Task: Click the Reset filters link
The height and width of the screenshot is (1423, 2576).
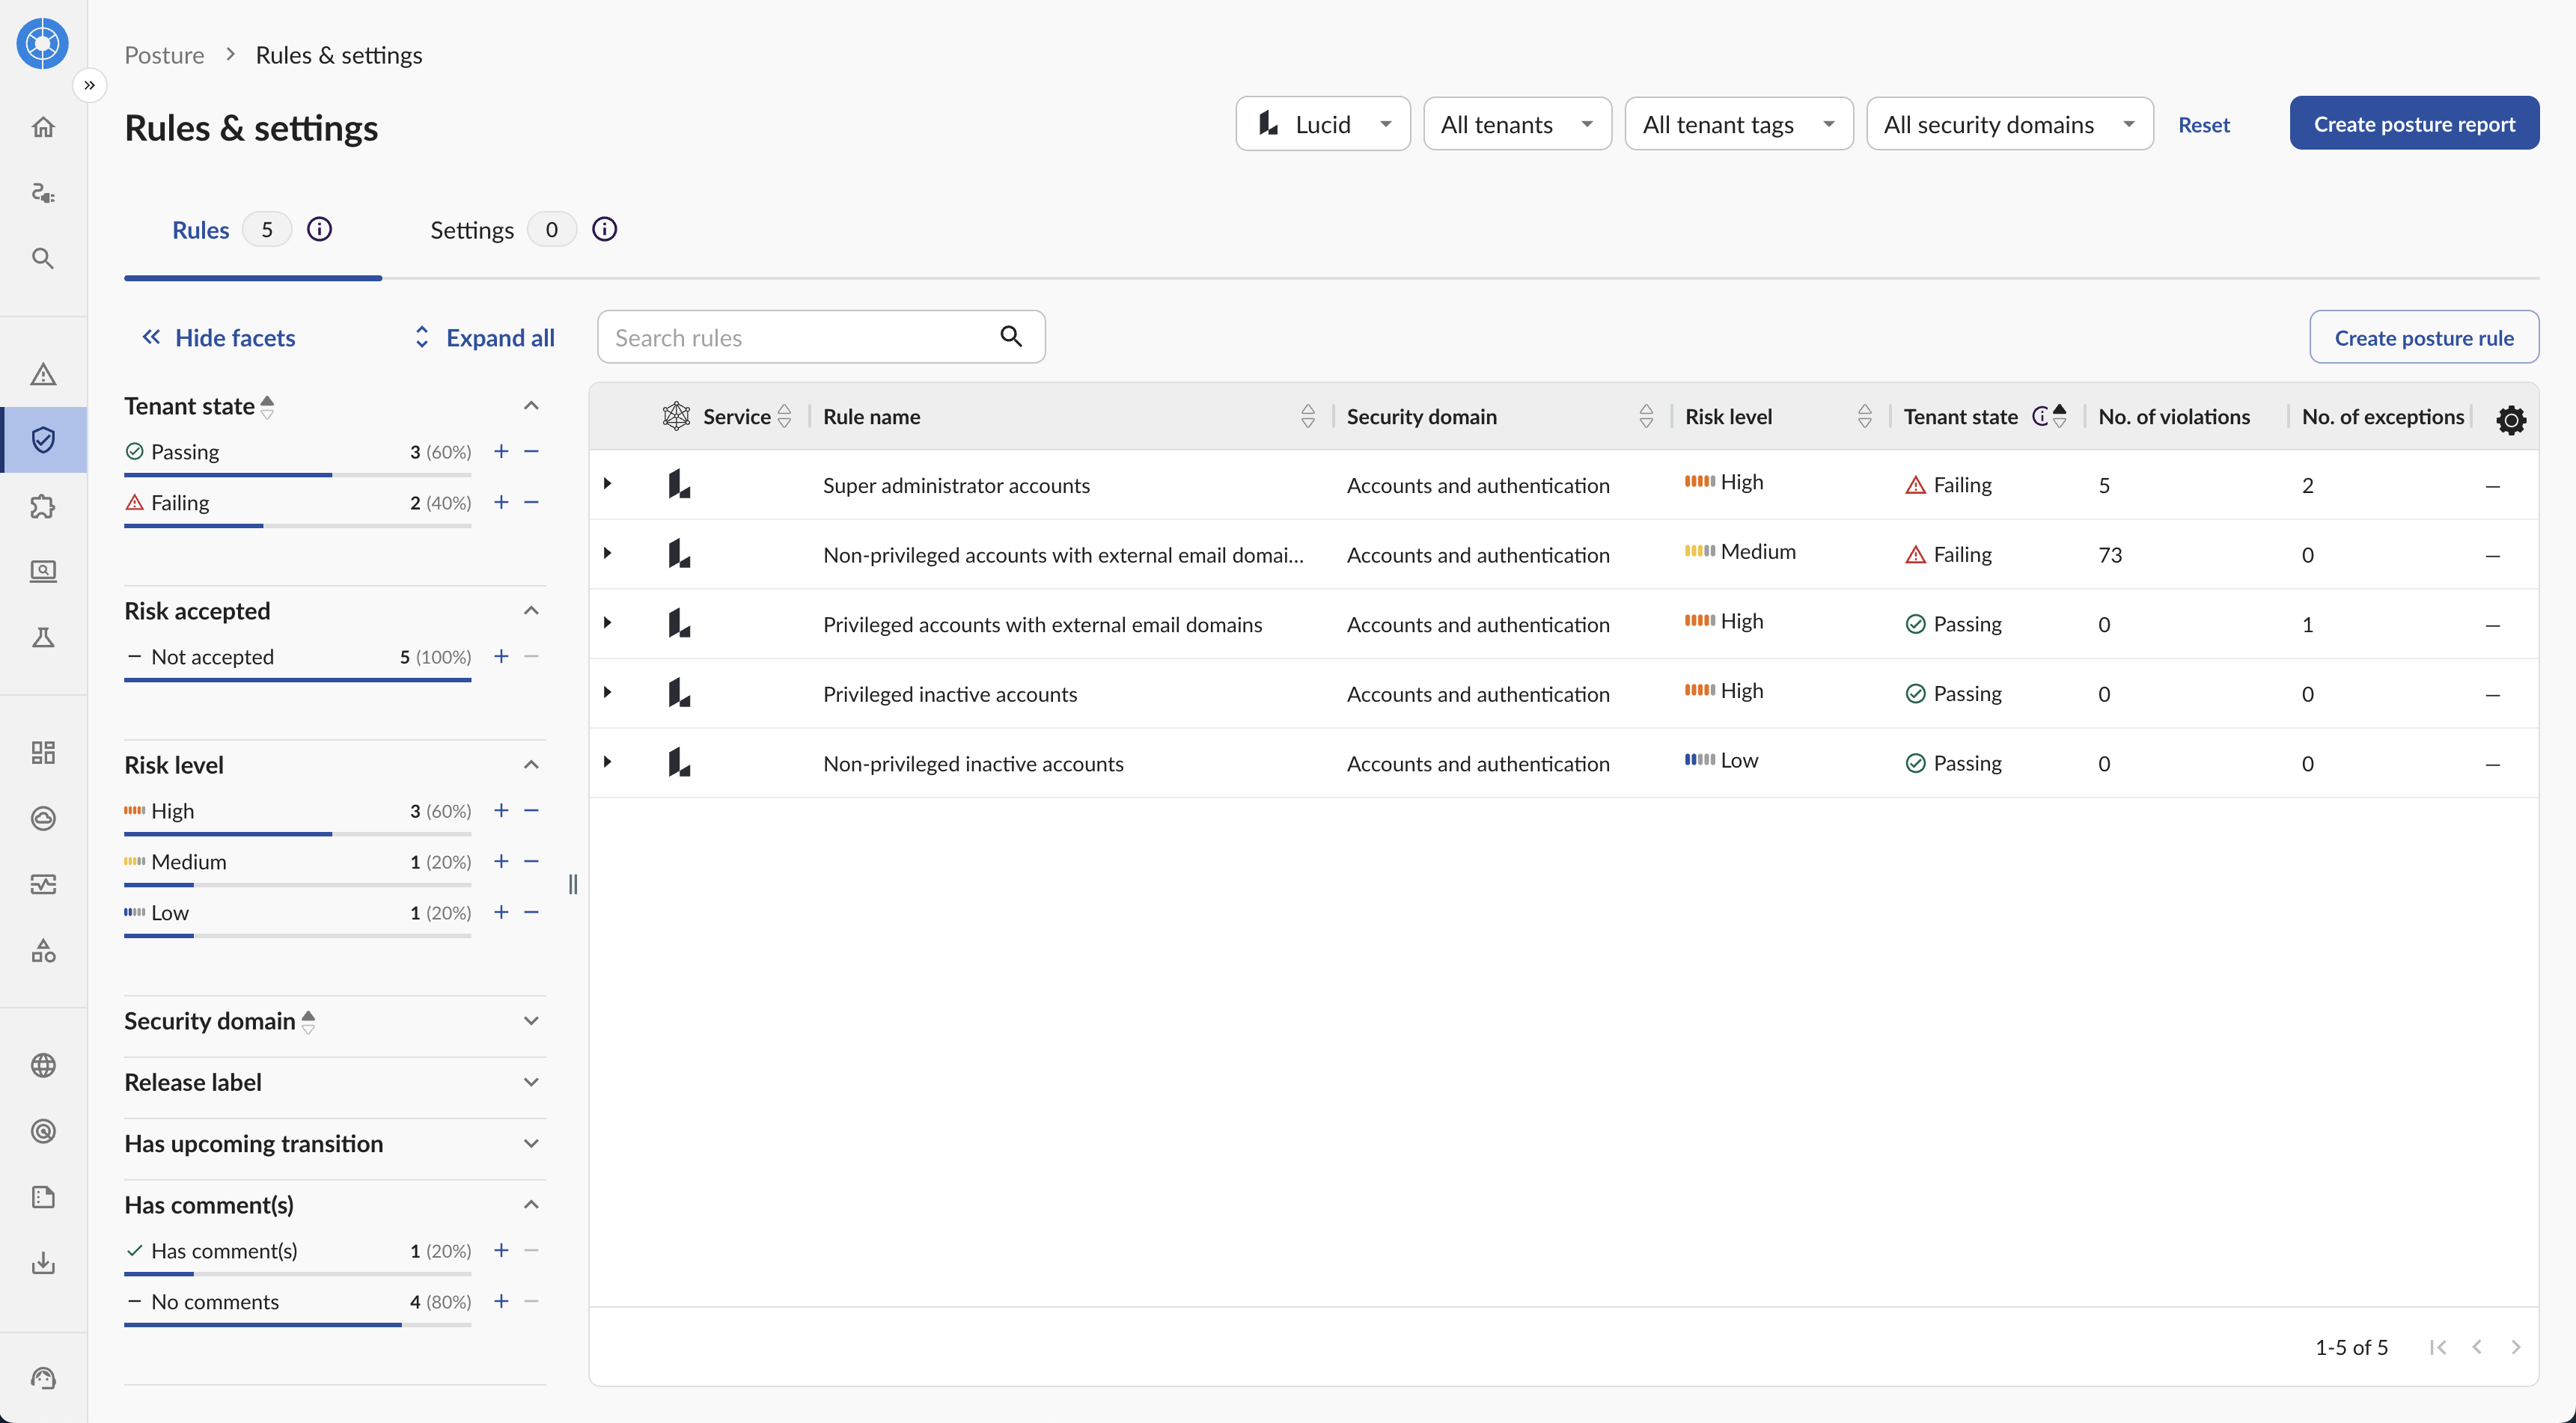Action: click(x=2203, y=125)
